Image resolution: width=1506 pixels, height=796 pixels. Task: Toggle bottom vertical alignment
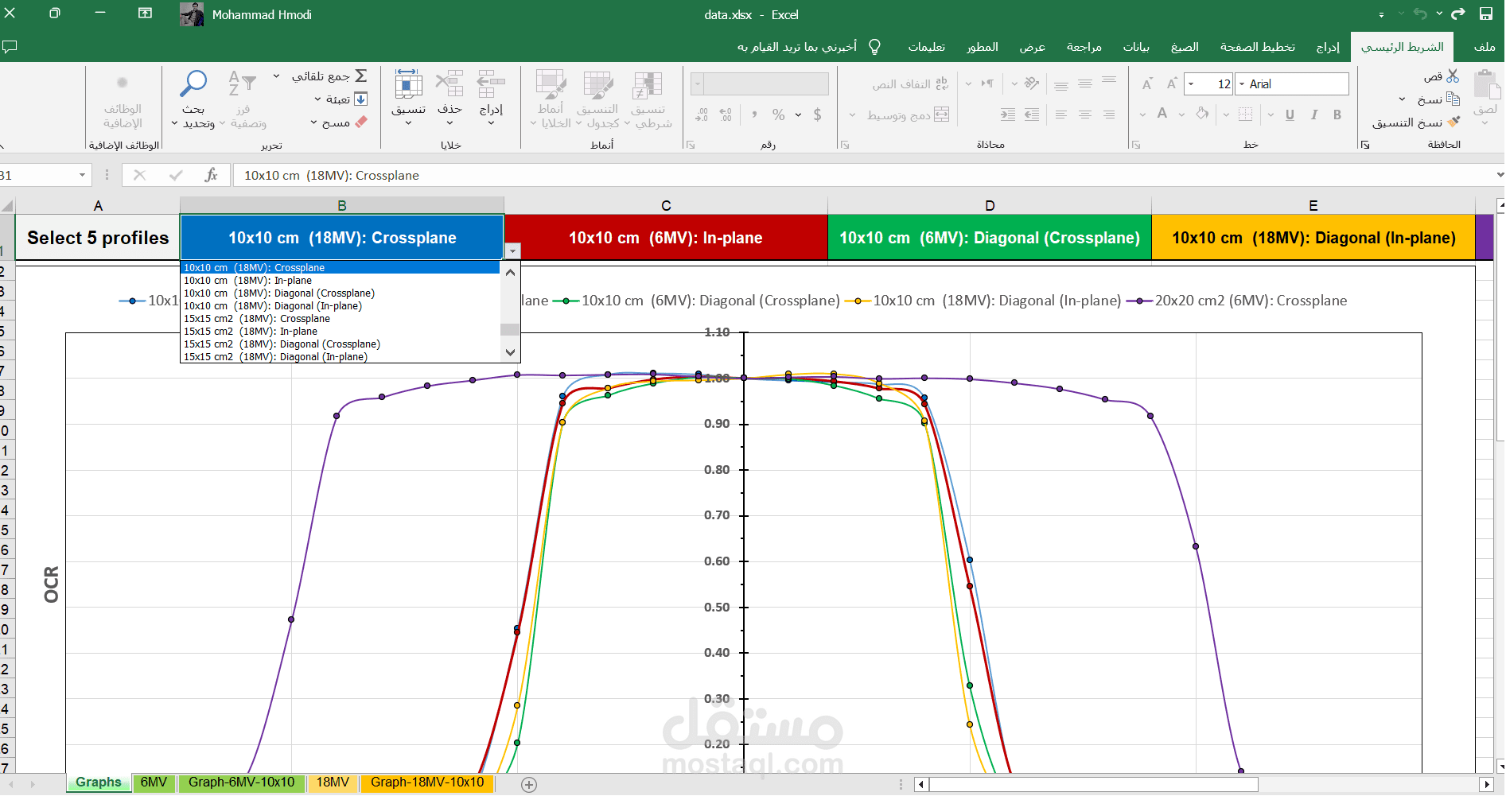coord(1061,85)
